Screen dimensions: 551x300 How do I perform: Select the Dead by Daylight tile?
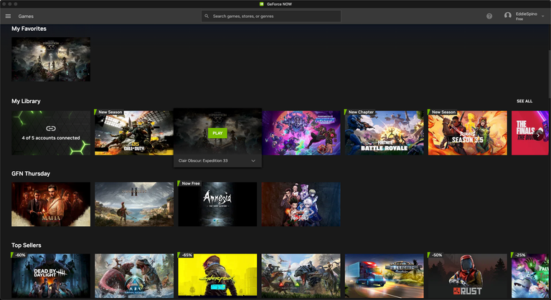pos(51,276)
